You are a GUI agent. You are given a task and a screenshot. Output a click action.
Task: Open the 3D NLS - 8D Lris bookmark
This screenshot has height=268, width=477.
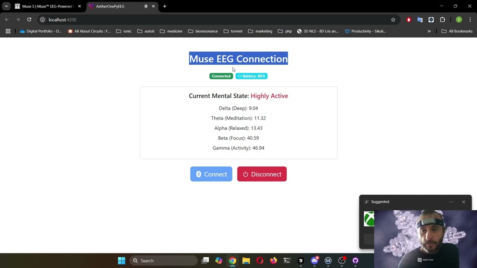[x=318, y=31]
